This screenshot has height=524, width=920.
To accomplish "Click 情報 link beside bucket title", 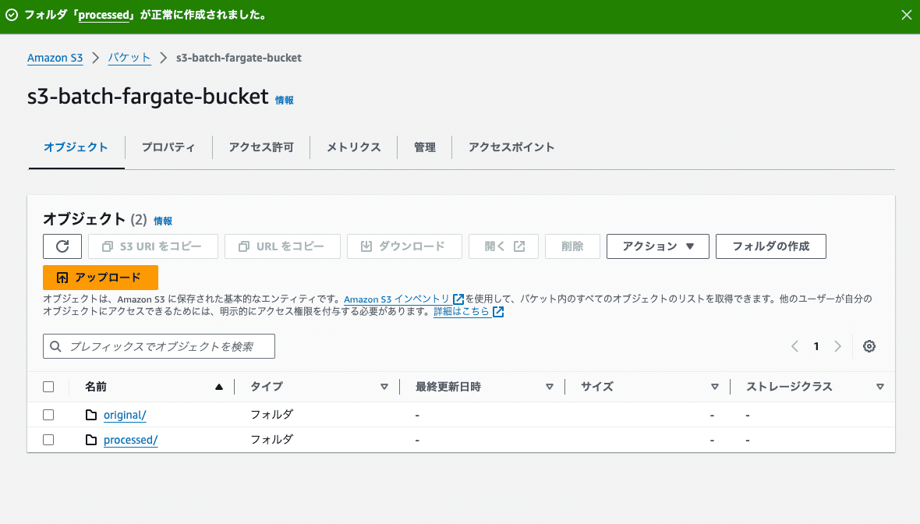I will point(285,101).
